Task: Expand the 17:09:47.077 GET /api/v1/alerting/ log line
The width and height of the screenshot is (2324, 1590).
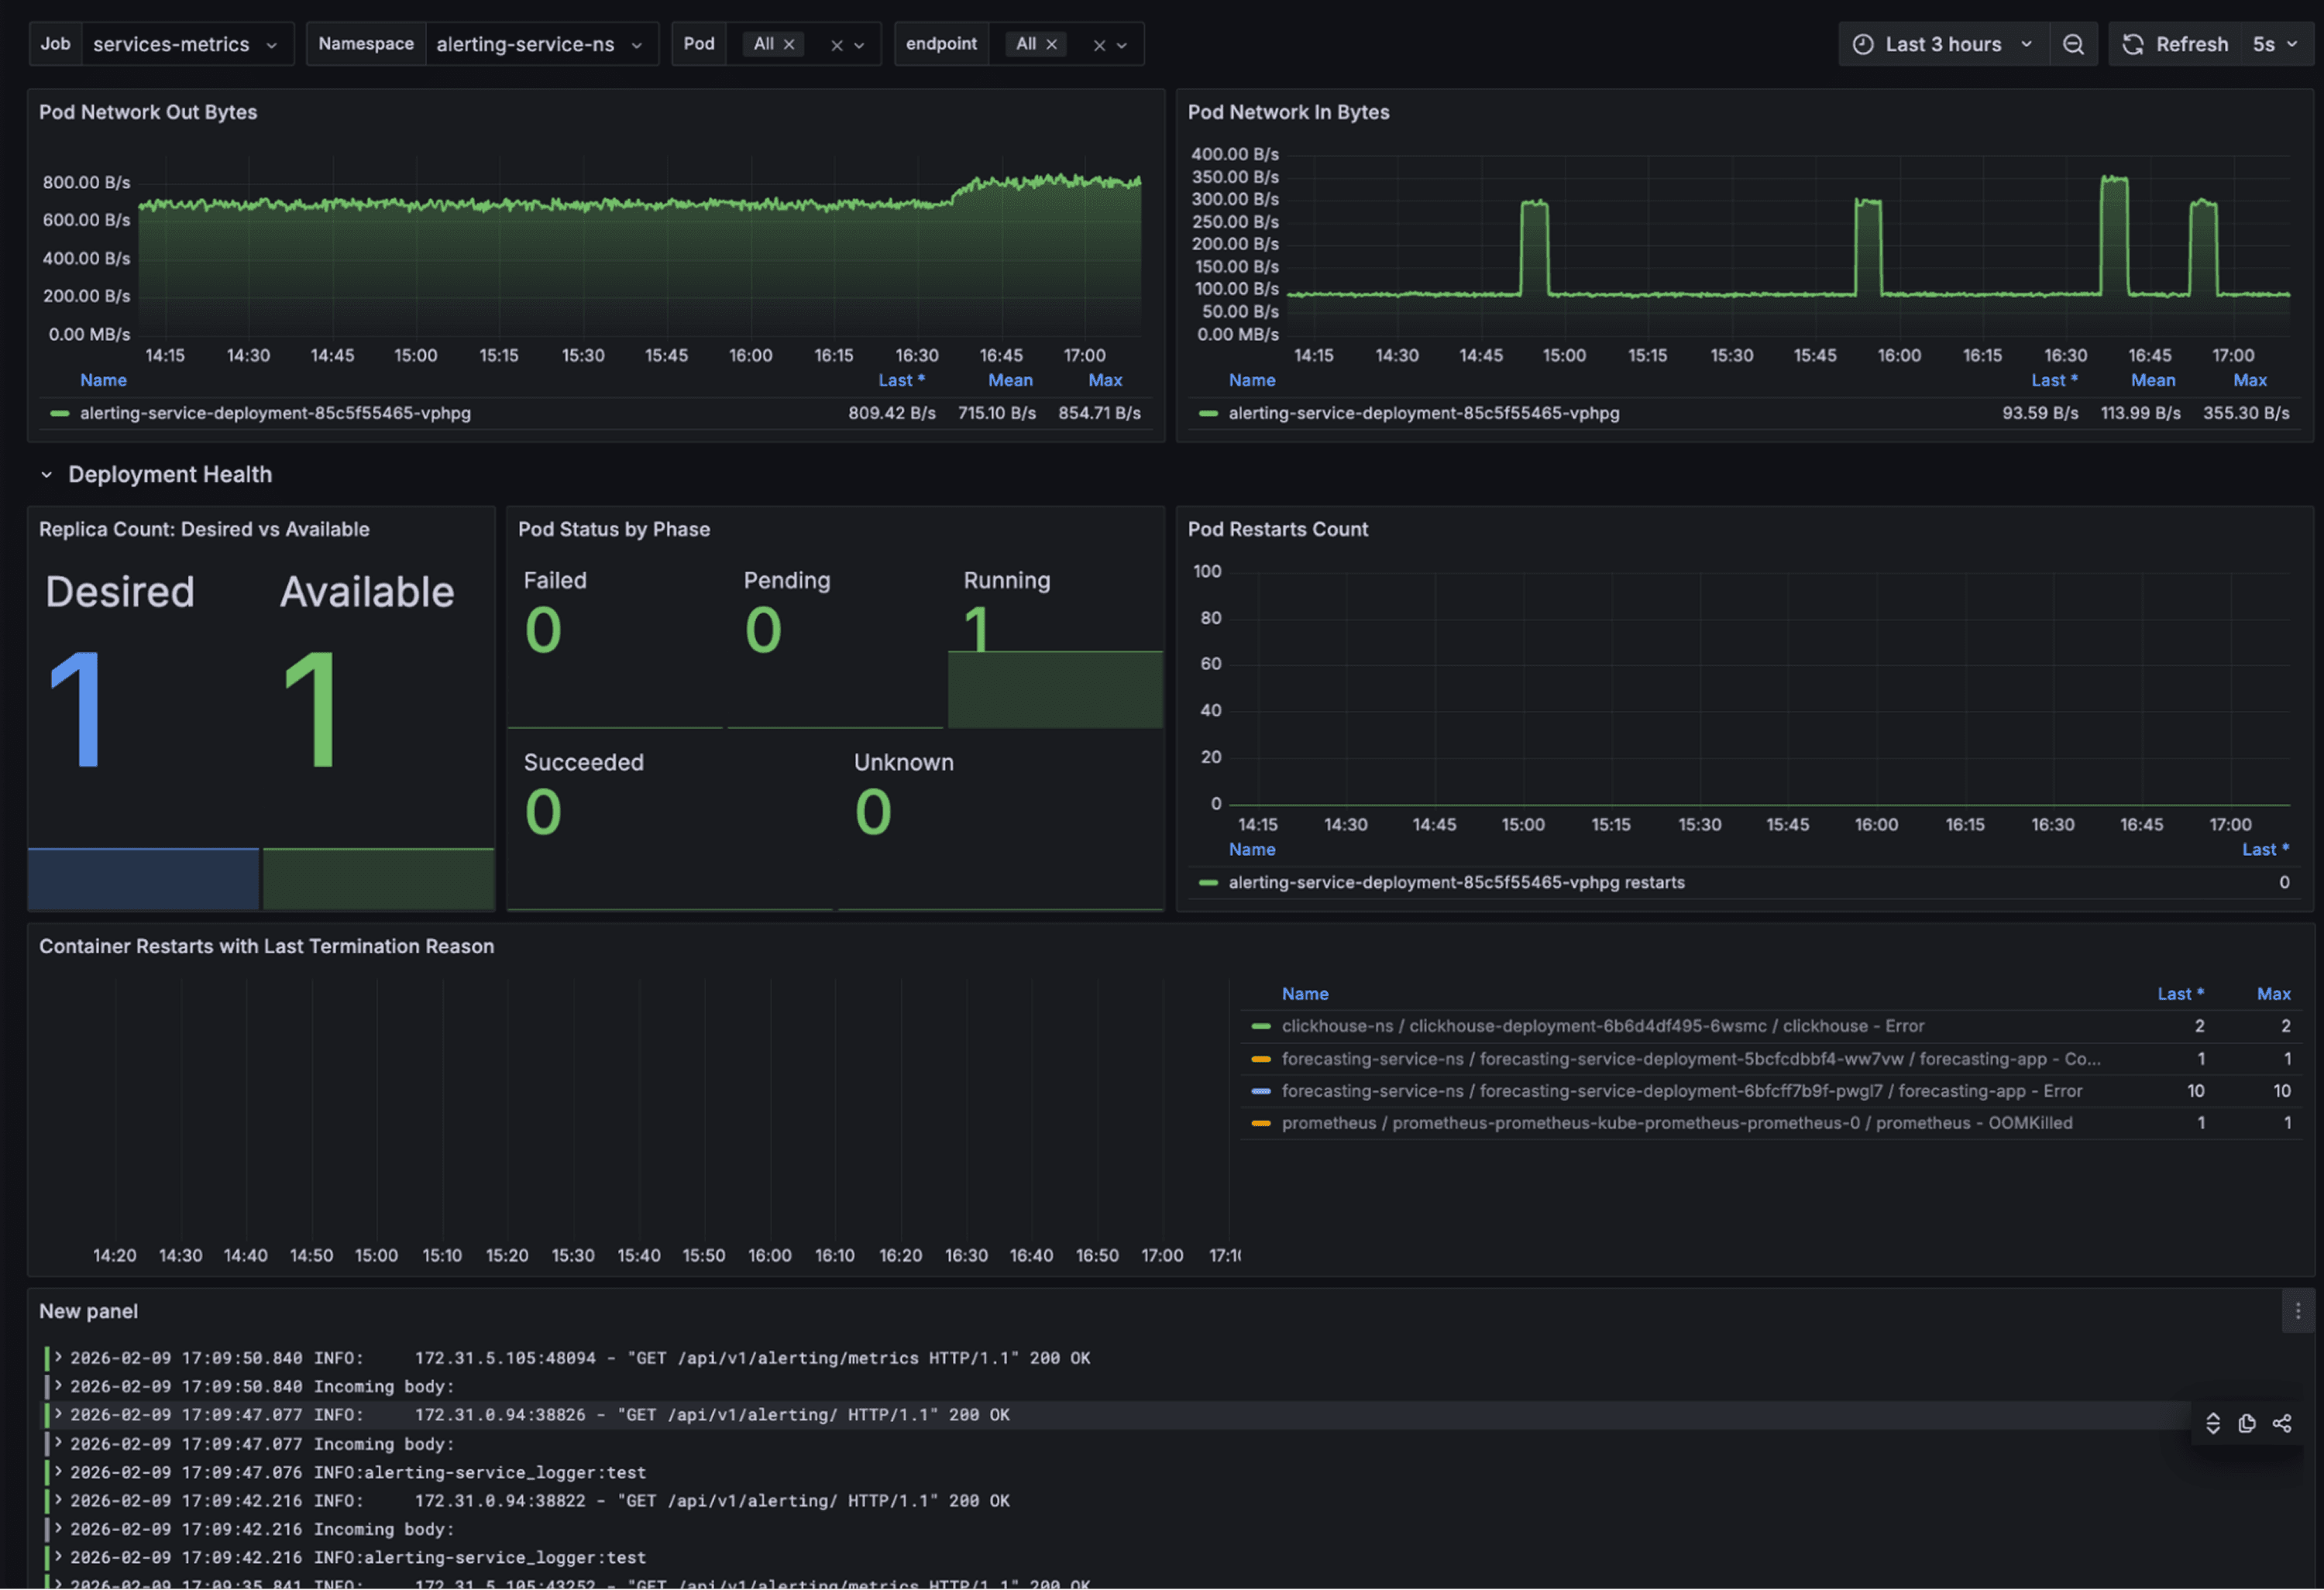Action: tap(59, 1414)
